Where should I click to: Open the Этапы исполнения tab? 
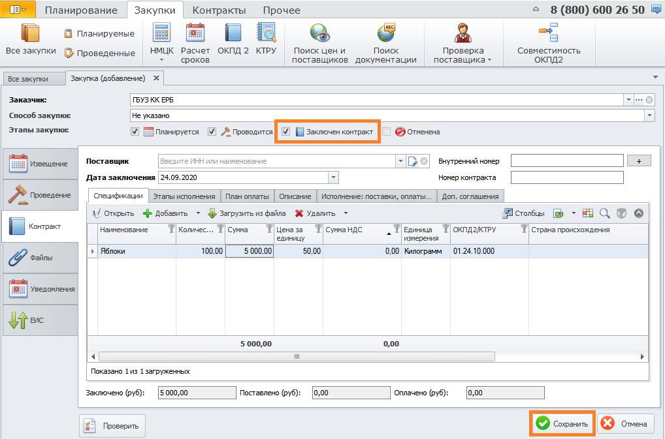184,196
